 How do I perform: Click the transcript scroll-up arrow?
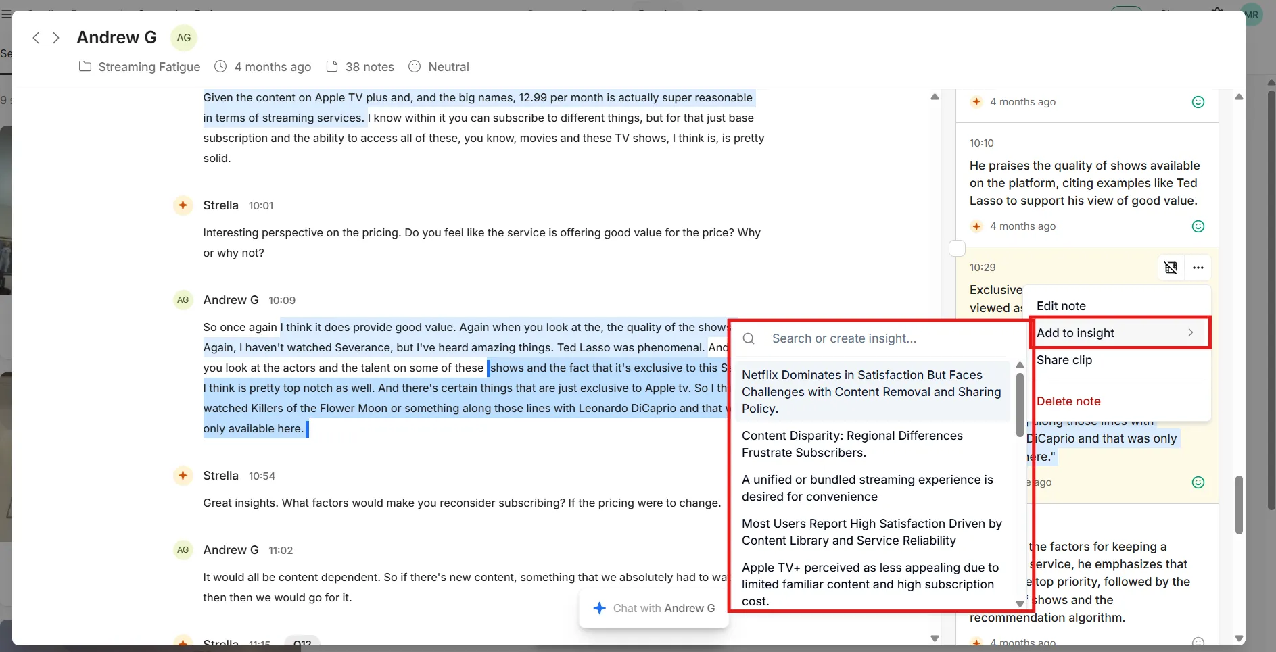[x=935, y=97]
